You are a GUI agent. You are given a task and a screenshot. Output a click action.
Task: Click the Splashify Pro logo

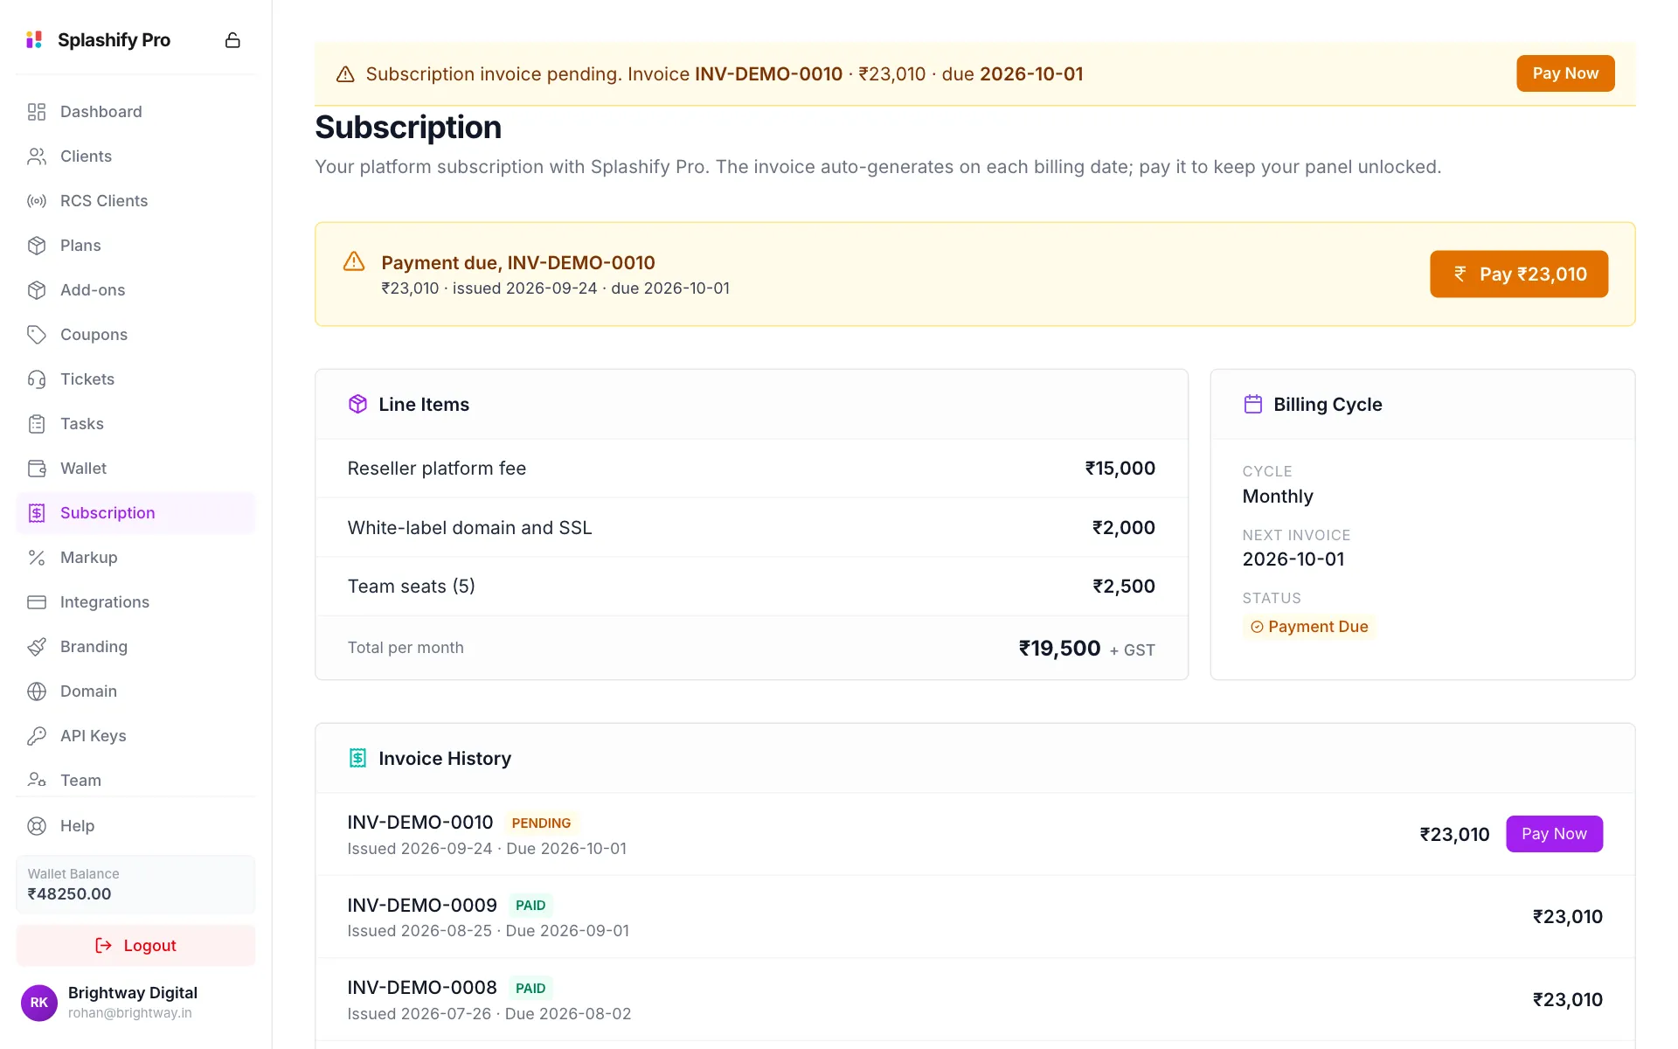point(34,40)
